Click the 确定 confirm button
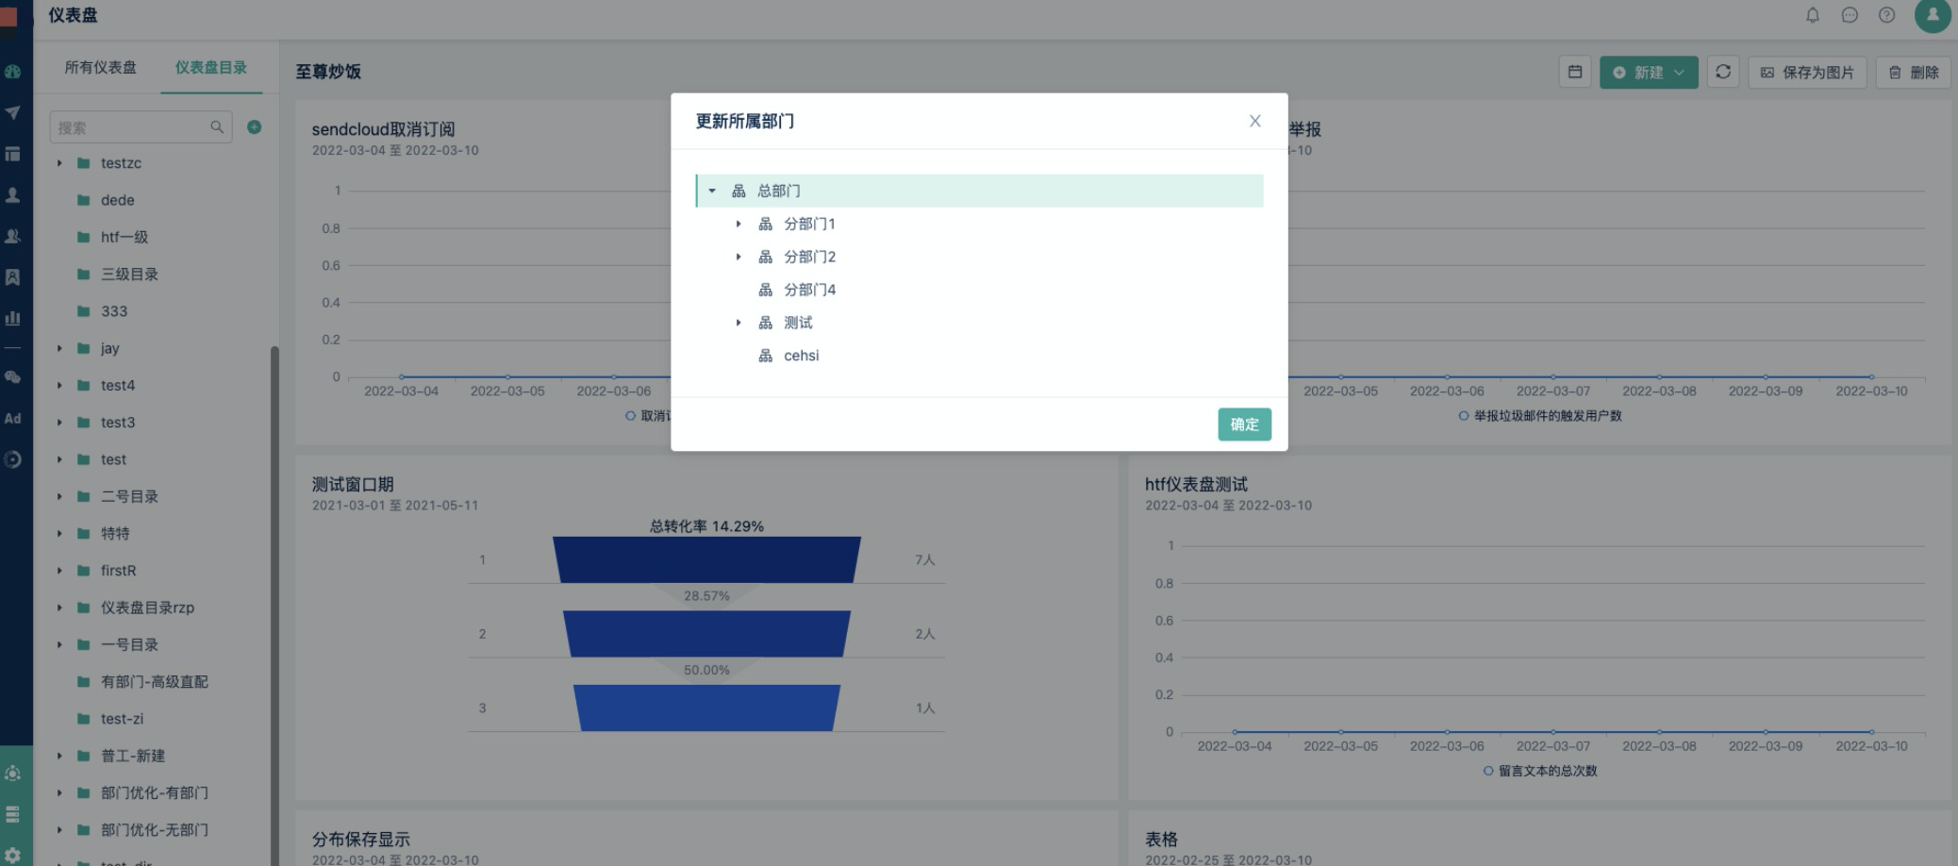 [1244, 425]
